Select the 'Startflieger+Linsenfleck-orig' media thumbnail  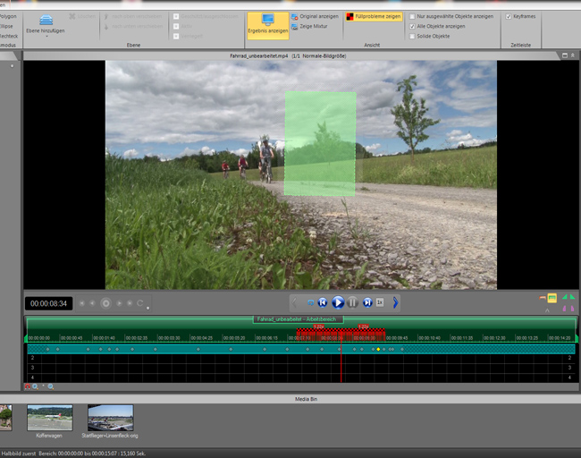[110, 417]
